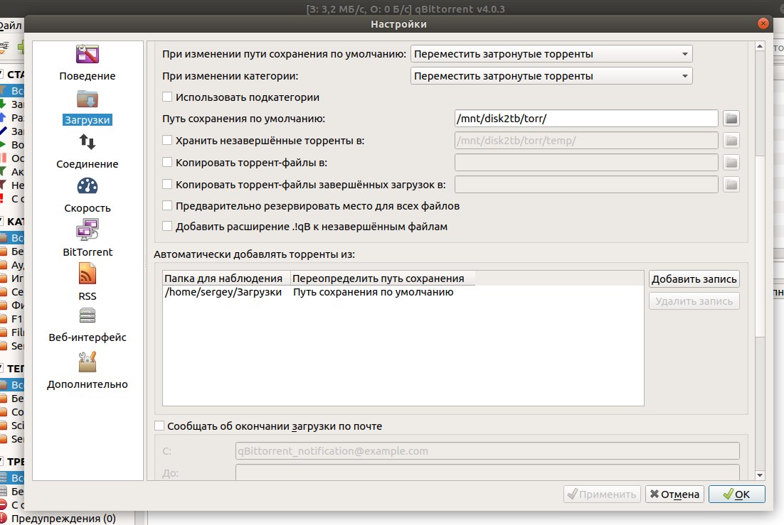Image resolution: width=784 pixels, height=525 pixels.
Task: Open the Поведение settings section icon
Action: tap(87, 54)
